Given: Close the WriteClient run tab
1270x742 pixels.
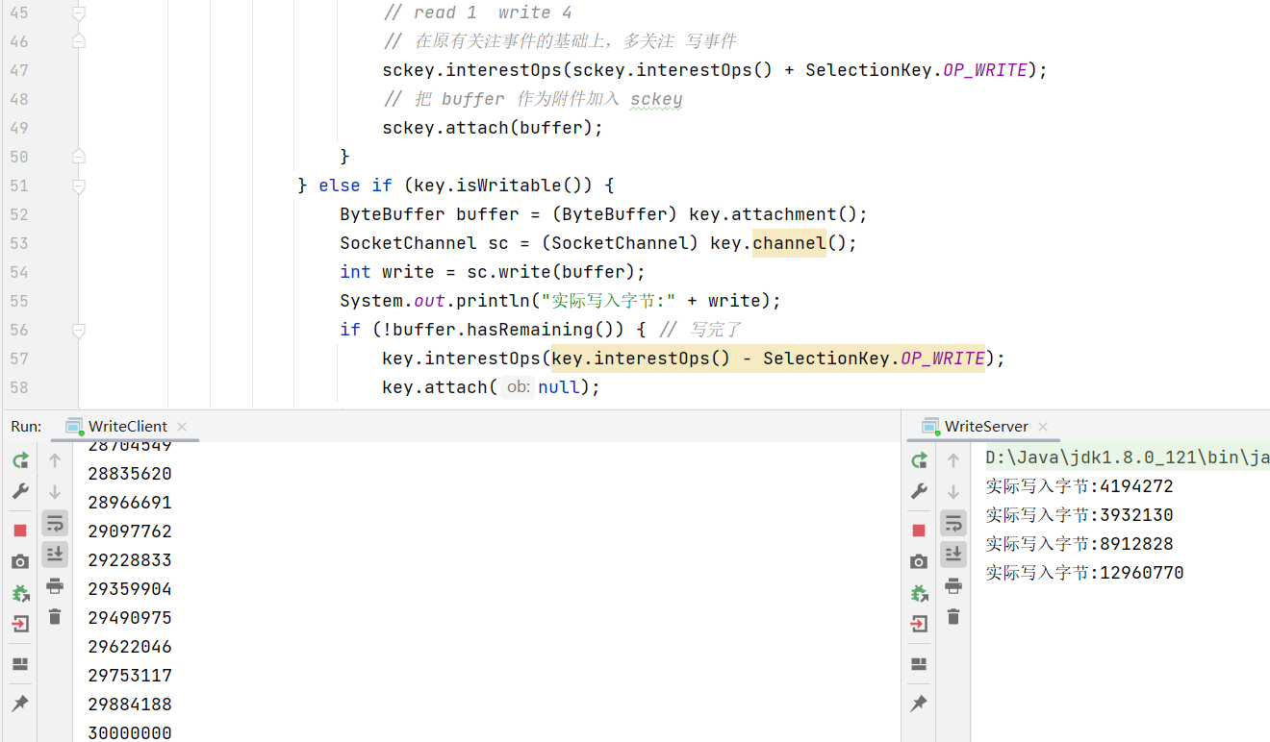Looking at the screenshot, I should click(x=182, y=426).
